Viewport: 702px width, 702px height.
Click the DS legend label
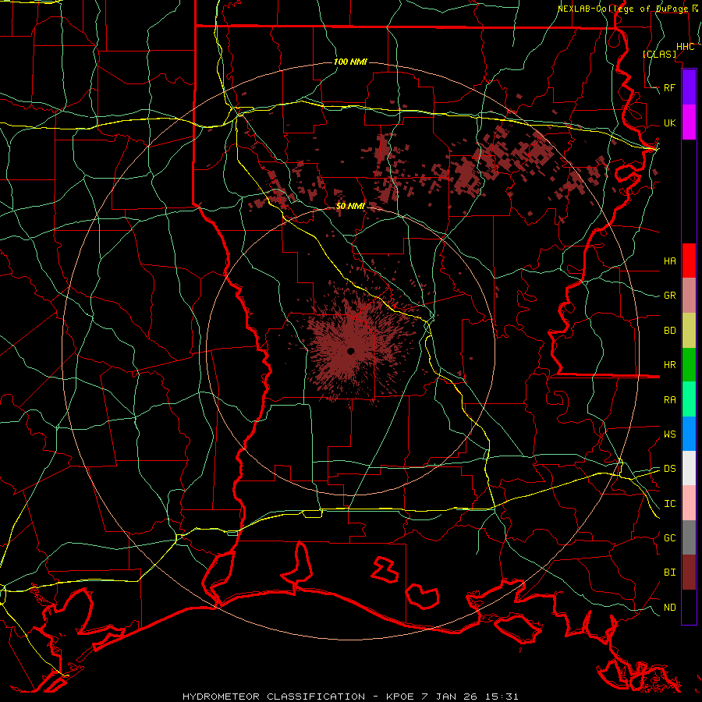pos(669,468)
